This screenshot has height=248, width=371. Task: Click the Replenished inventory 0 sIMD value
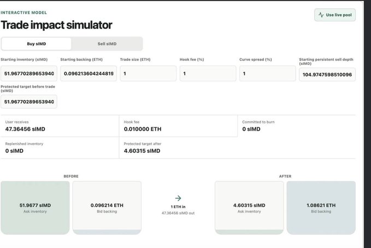[x=14, y=151]
